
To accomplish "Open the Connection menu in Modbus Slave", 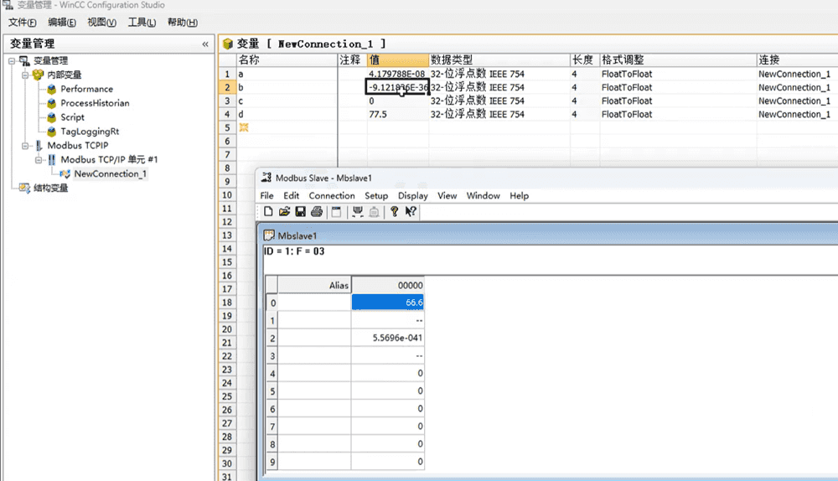I will click(x=332, y=195).
